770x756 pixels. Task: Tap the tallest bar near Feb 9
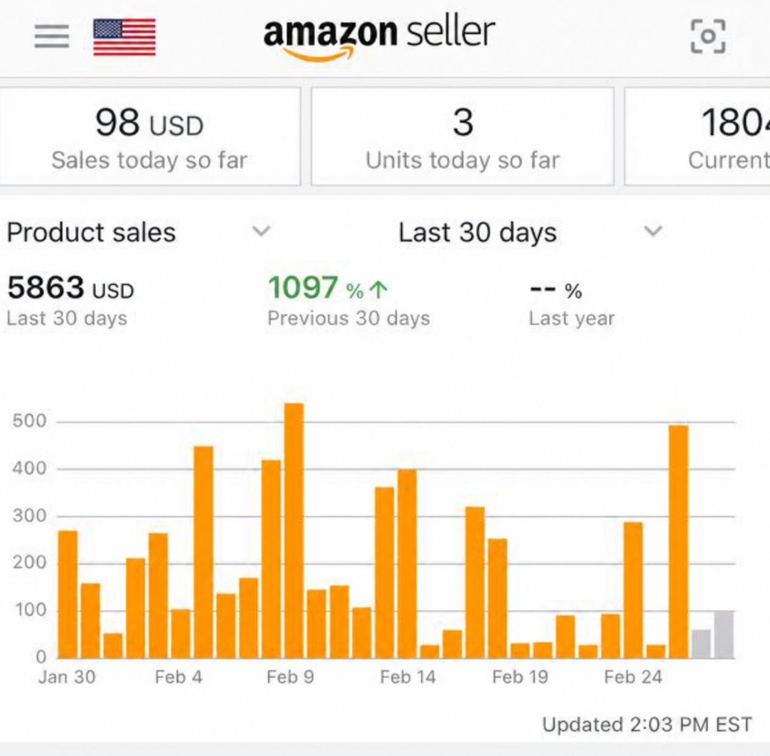294,530
